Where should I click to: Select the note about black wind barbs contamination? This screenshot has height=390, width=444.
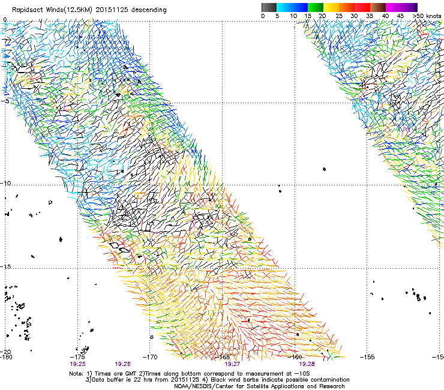[x=277, y=380]
